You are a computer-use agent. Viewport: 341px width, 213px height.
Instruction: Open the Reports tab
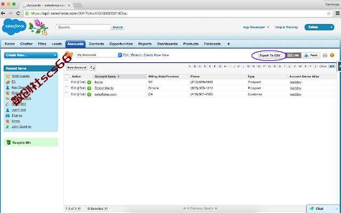pyautogui.click(x=145, y=44)
